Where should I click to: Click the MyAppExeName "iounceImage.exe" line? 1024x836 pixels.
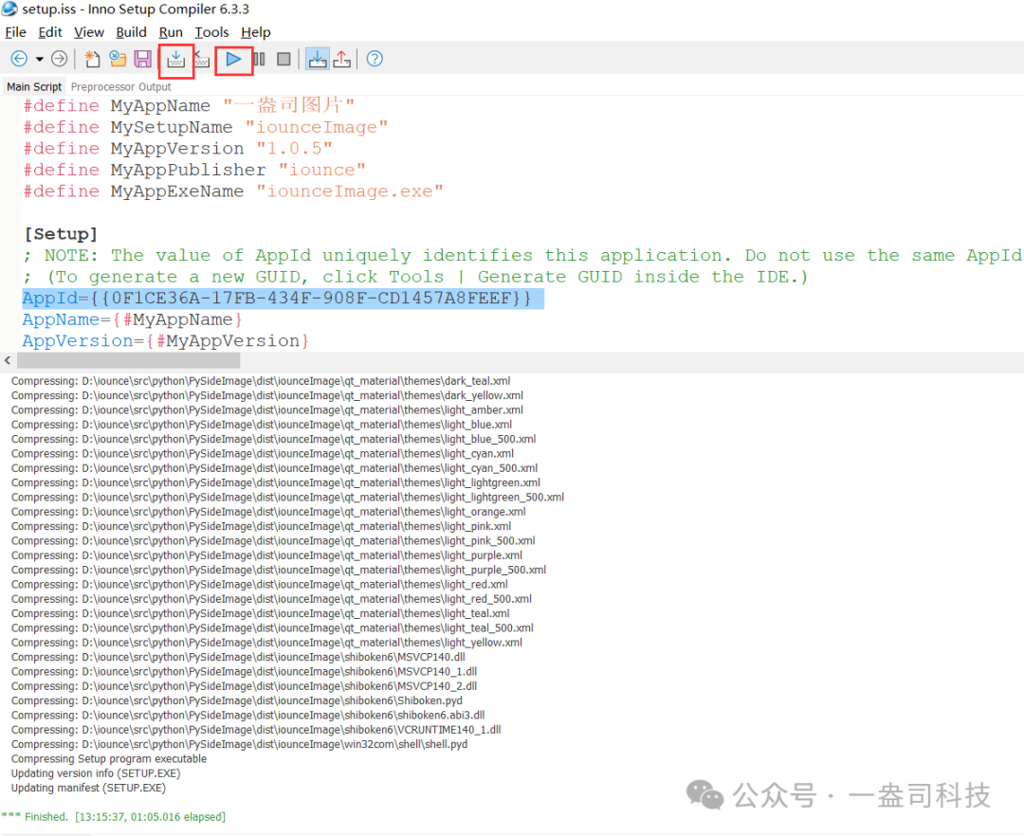233,191
